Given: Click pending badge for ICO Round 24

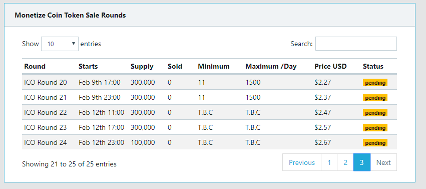Looking at the screenshot, I should pyautogui.click(x=375, y=143).
